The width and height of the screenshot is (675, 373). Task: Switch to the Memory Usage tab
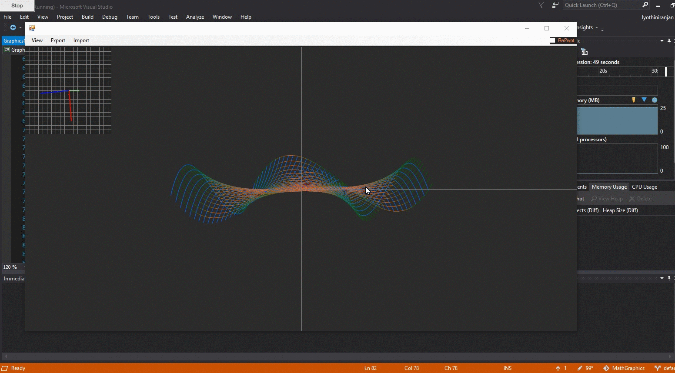click(x=609, y=187)
